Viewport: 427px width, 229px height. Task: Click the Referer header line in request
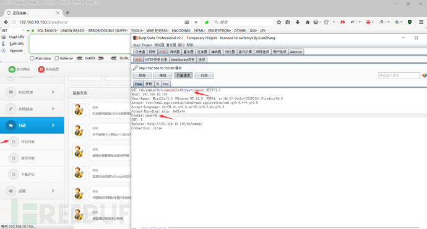point(167,124)
